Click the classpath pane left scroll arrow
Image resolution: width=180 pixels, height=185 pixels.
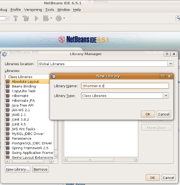click(x=66, y=160)
